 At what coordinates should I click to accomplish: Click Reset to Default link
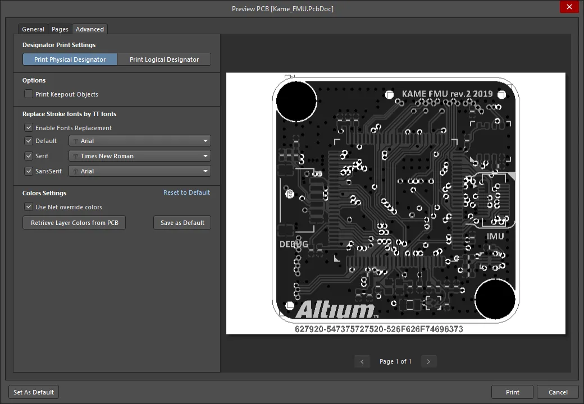[186, 192]
